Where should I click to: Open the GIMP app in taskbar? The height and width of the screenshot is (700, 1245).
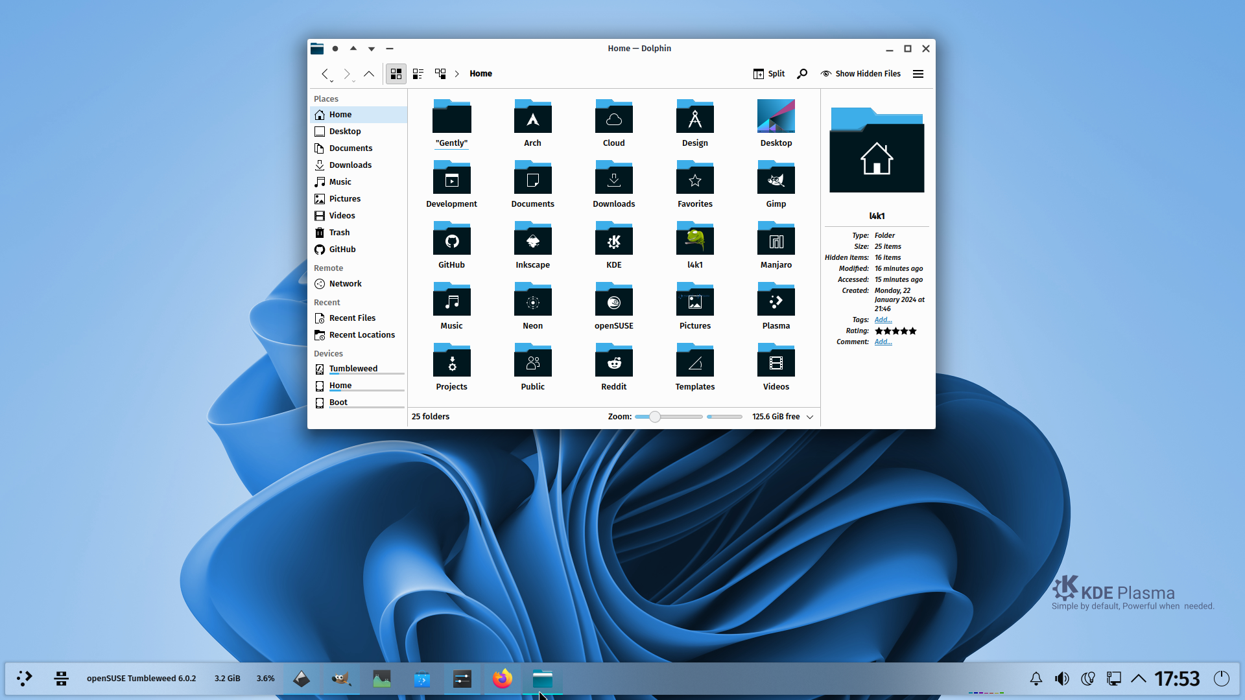[x=341, y=679]
